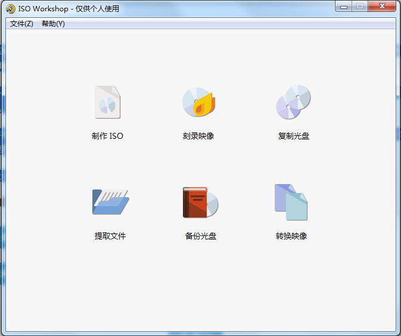
Task: Click the ISO Workshop title bar logo
Action: pyautogui.click(x=11, y=9)
